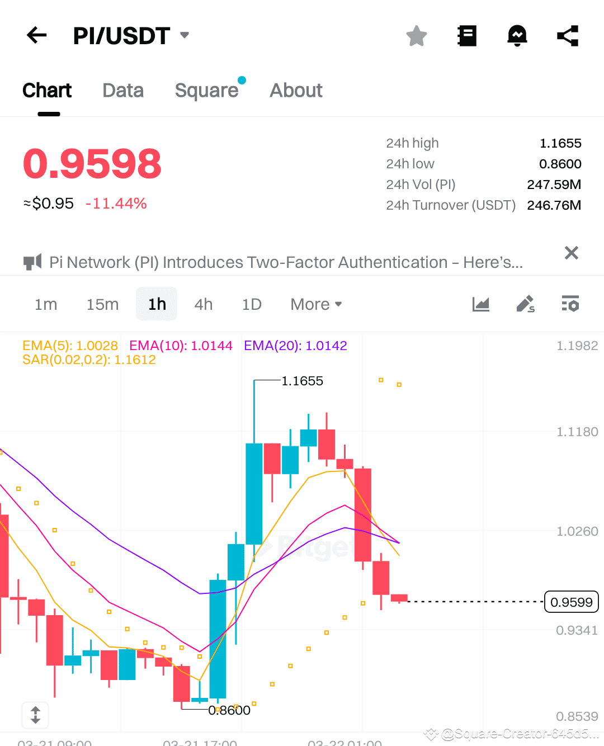Screen dimensions: 604x746
Task: Enable the 4h candle interval
Action: 203,304
